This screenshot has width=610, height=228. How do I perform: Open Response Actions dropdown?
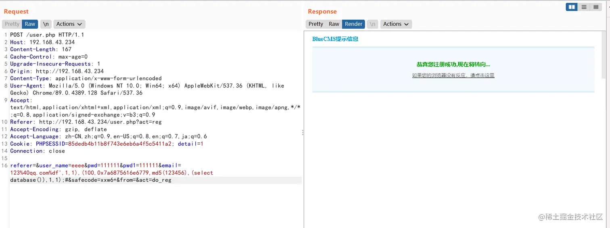pyautogui.click(x=396, y=24)
